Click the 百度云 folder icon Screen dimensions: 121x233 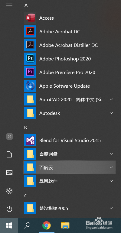click(30, 167)
